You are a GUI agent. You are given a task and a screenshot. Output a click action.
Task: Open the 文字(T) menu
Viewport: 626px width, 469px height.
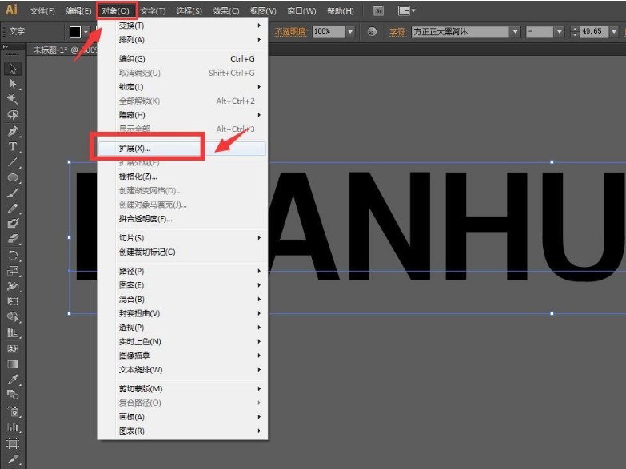tap(154, 10)
